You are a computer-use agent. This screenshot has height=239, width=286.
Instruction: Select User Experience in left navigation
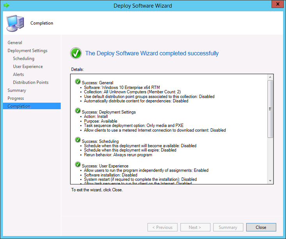[x=28, y=67]
